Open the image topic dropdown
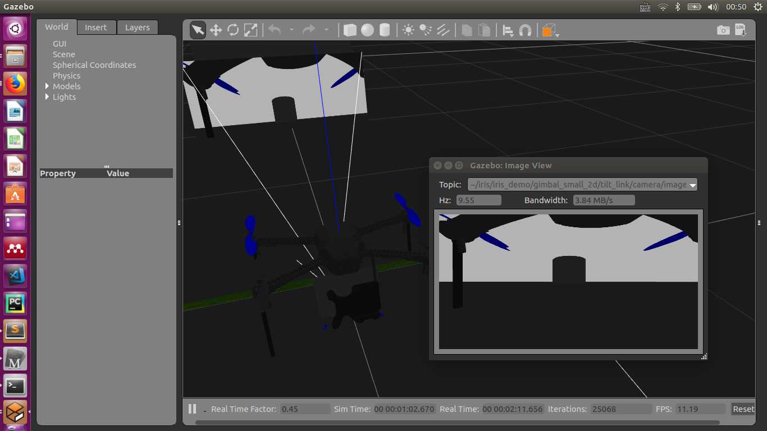 click(x=692, y=185)
